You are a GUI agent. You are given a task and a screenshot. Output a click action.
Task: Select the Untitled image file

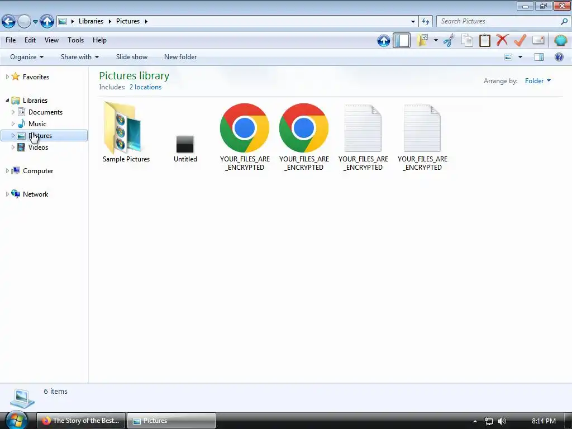pyautogui.click(x=185, y=147)
